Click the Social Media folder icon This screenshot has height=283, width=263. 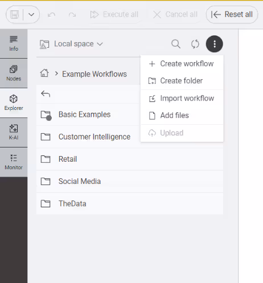point(46,181)
